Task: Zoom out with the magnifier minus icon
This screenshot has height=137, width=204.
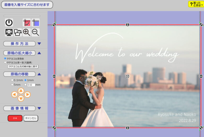Action: 36,32
